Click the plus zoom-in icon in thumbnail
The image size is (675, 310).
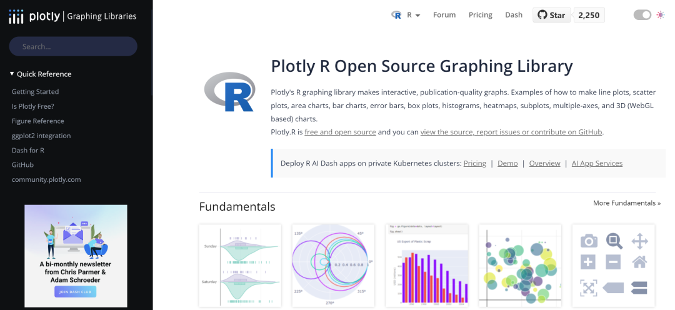pyautogui.click(x=589, y=262)
